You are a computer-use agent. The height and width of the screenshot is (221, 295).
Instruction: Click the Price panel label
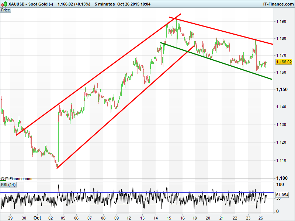(6, 10)
